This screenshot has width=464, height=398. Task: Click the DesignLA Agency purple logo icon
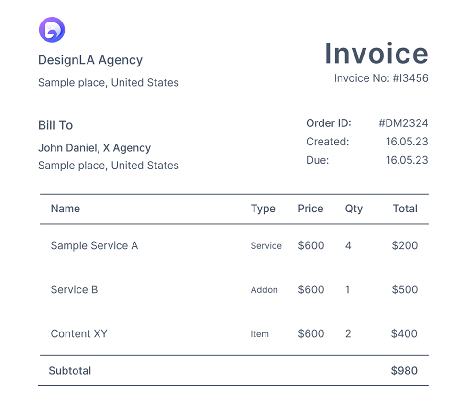click(x=52, y=30)
